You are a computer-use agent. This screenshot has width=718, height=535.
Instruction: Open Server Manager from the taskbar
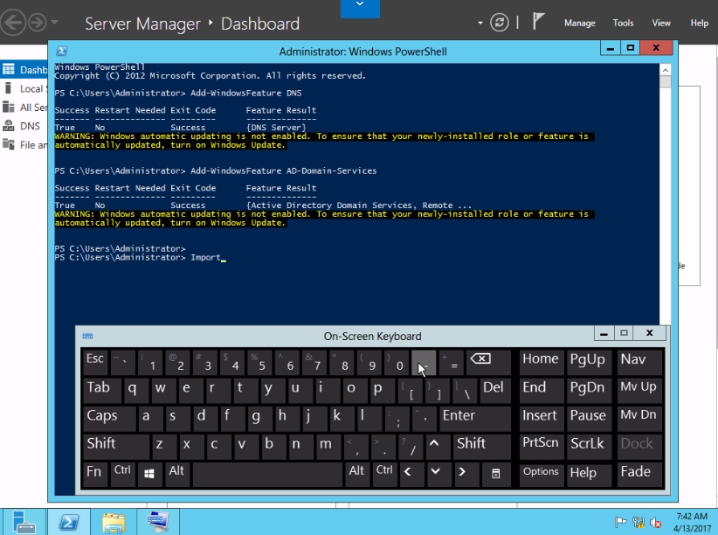(x=24, y=522)
